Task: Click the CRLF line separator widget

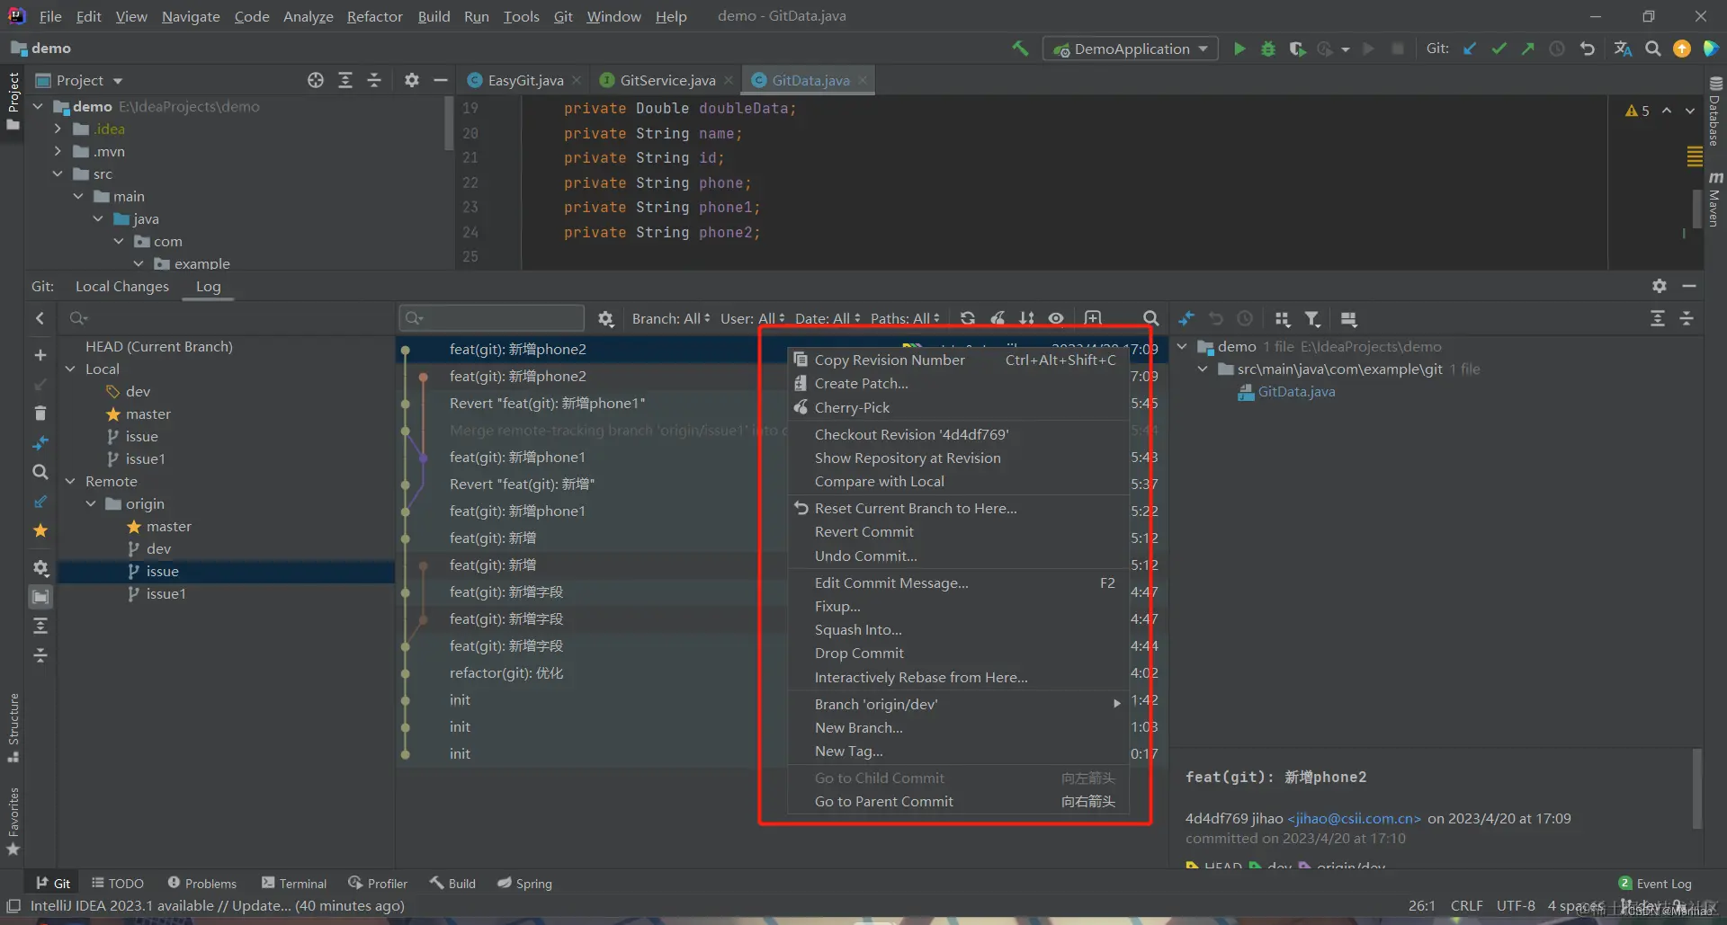Action: (1466, 905)
